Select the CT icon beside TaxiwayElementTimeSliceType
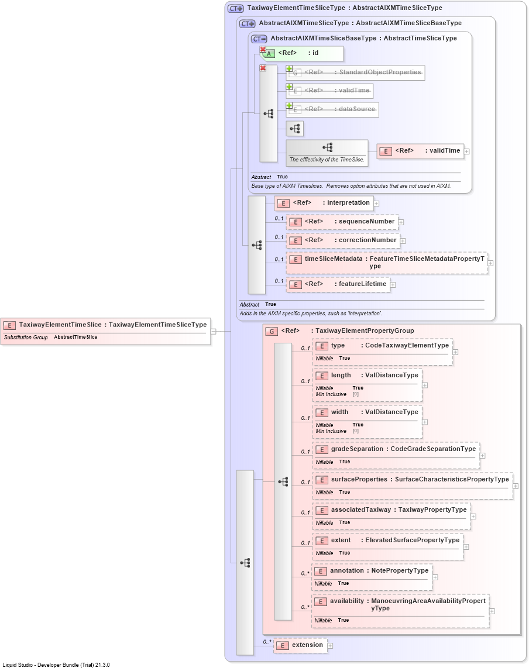Image resolution: width=529 pixels, height=668 pixels. (x=236, y=9)
